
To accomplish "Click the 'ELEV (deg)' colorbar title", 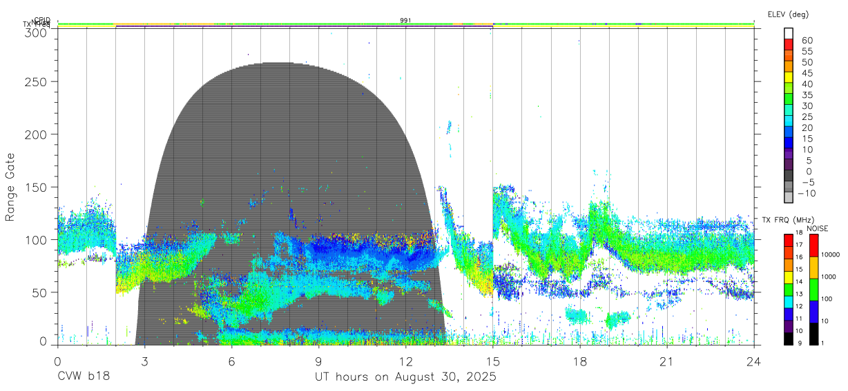I will [x=787, y=14].
